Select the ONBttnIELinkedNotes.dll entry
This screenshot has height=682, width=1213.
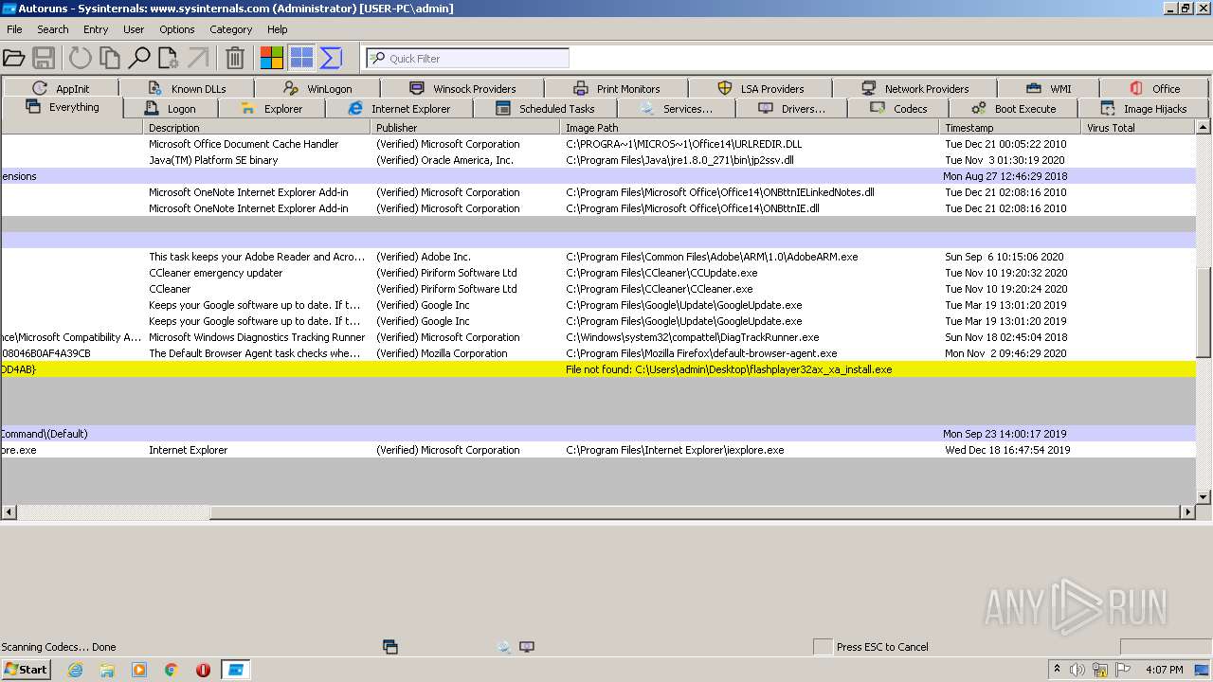pyautogui.click(x=720, y=192)
